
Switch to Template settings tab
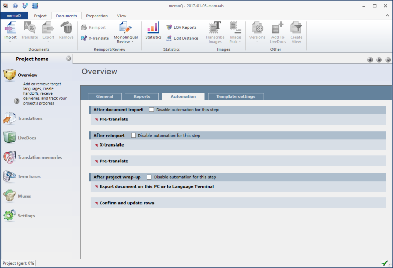(x=236, y=96)
